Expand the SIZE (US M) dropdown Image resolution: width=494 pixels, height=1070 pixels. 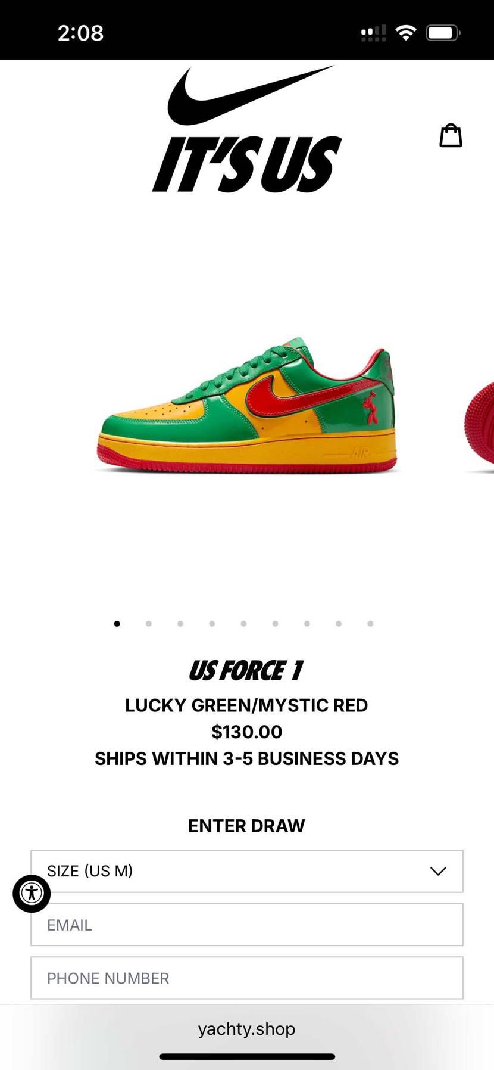click(247, 871)
